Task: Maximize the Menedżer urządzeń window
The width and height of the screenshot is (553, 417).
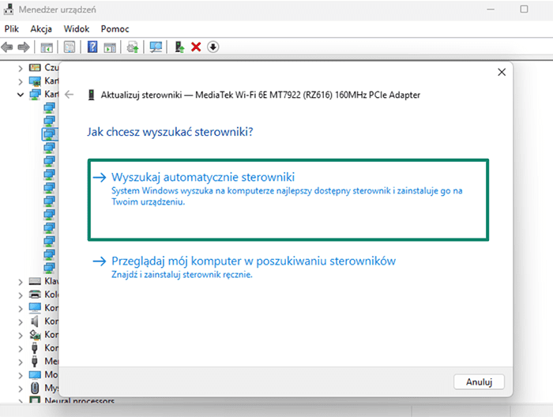Action: pyautogui.click(x=524, y=9)
